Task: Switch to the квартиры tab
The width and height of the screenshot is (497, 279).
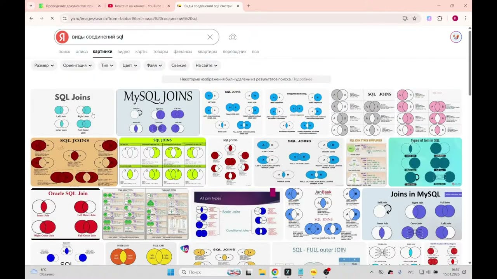Action: tap(207, 52)
